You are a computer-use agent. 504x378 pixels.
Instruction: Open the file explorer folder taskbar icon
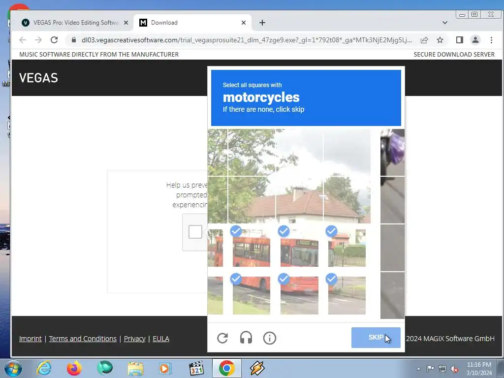(135, 369)
